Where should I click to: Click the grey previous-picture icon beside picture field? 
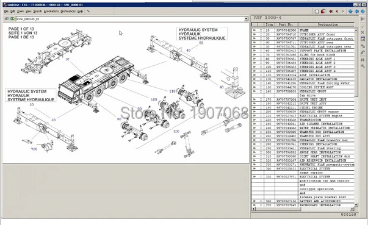(x=7, y=19)
